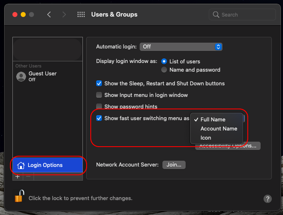Remove user with the minus button

click(x=28, y=176)
